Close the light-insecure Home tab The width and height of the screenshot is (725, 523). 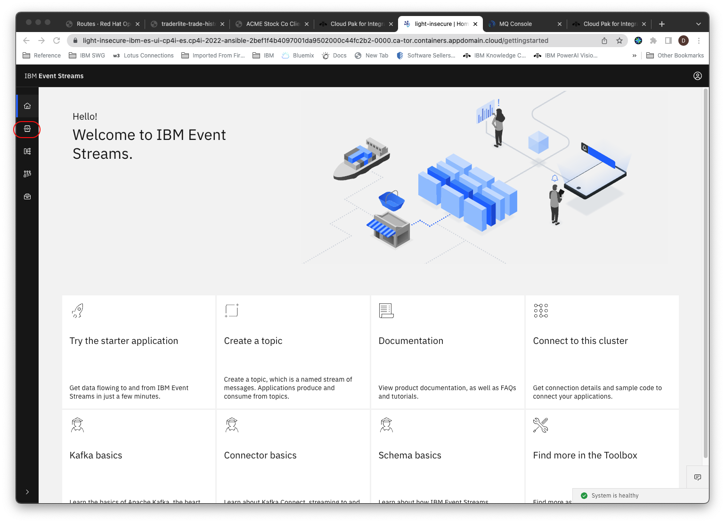coord(475,24)
